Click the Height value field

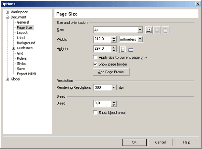pyautogui.click(x=102, y=49)
